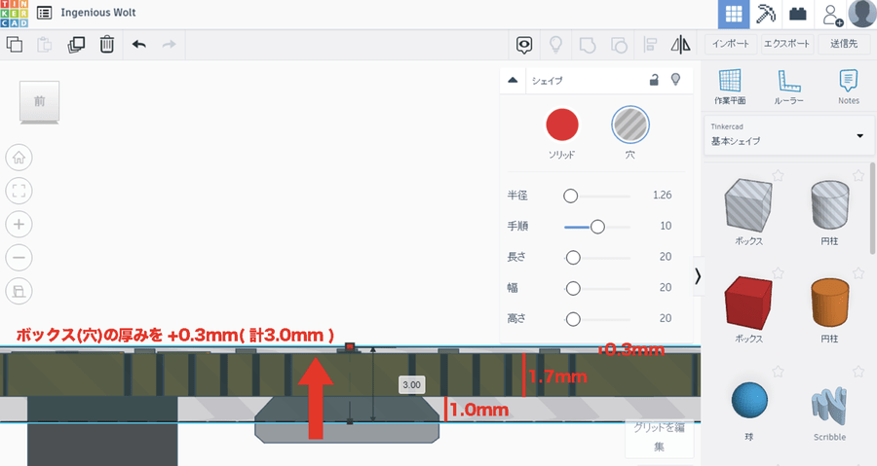The width and height of the screenshot is (877, 466).
Task: Favorite the hole 円柱 star
Action: pos(858,175)
